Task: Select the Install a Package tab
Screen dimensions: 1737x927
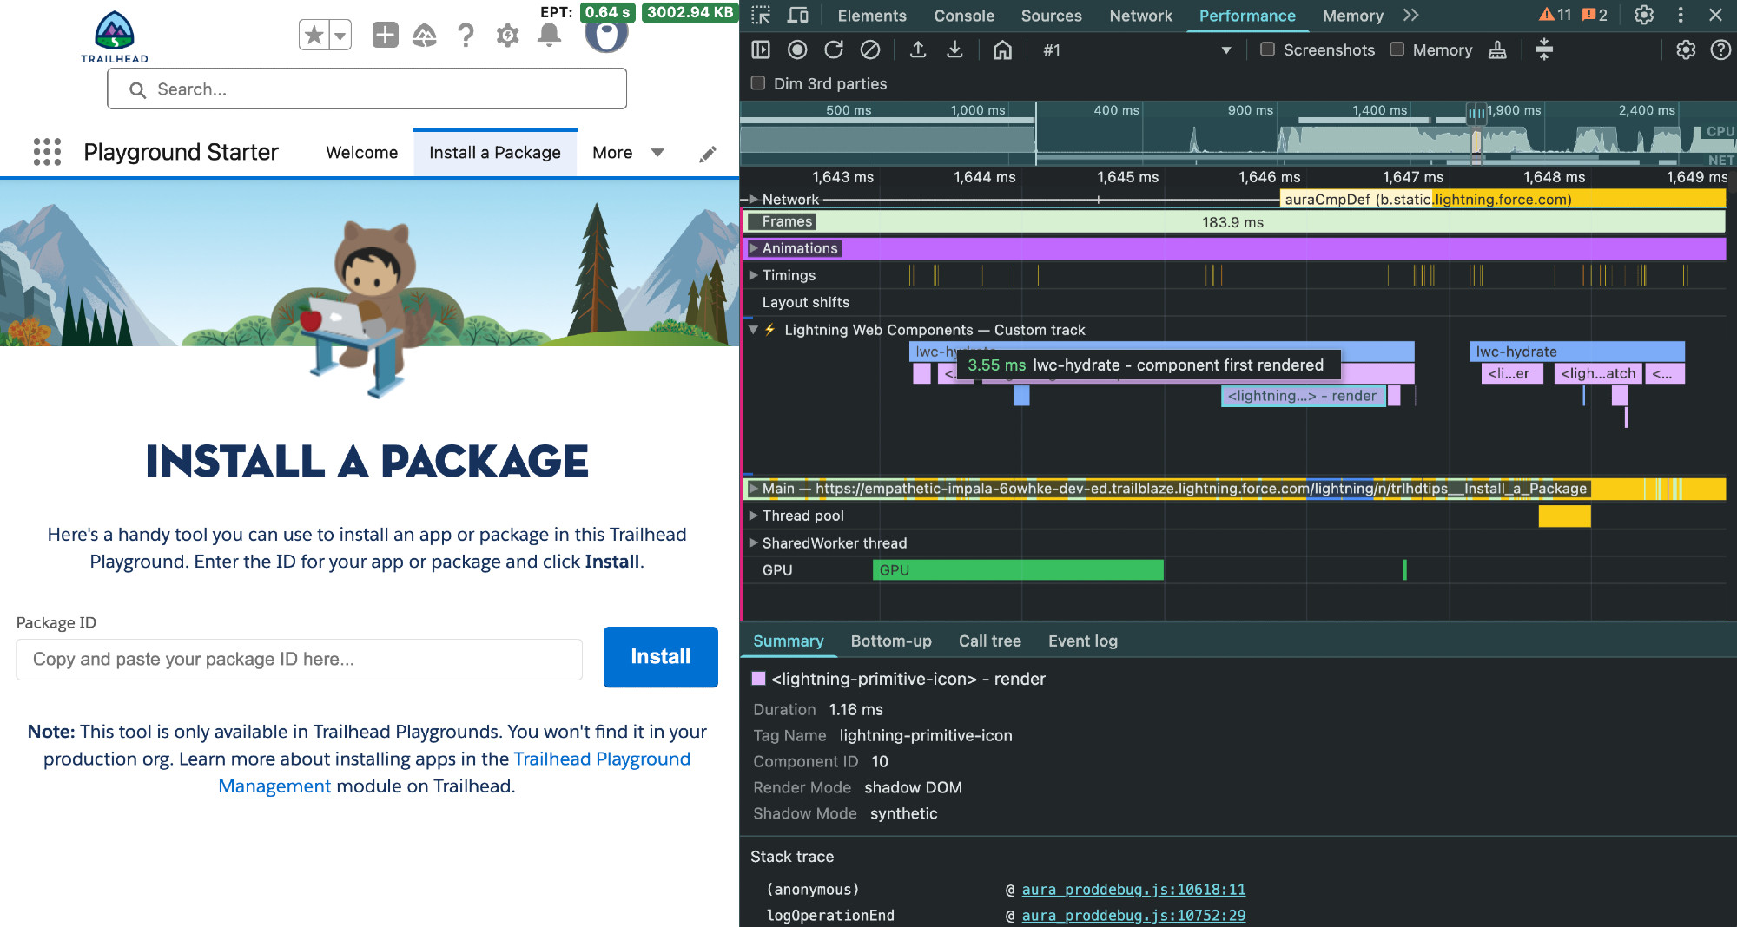Action: 495,153
